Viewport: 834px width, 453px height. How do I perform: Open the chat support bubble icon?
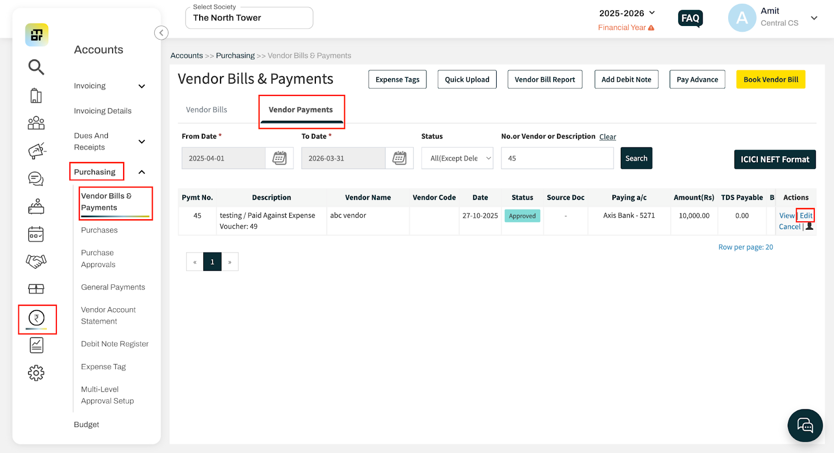click(805, 425)
